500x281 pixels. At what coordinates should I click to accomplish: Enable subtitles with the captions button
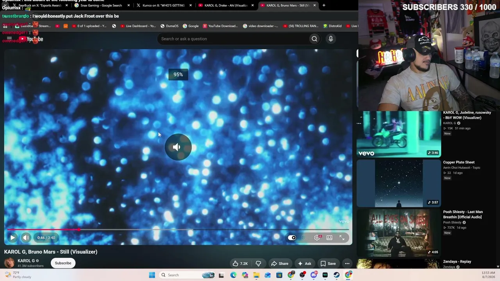(304, 237)
